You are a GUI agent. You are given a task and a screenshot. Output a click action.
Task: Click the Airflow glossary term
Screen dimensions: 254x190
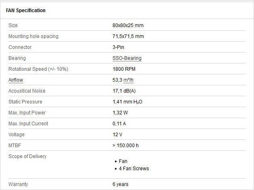16,80
